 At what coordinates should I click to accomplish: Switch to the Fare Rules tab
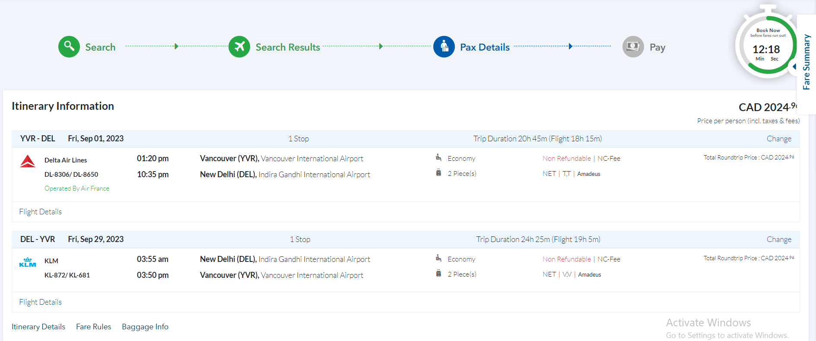click(93, 327)
